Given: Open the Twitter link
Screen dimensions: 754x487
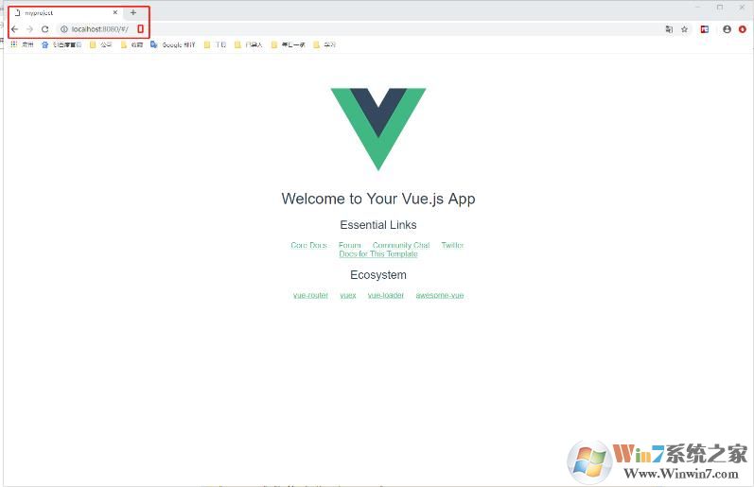Looking at the screenshot, I should click(x=452, y=245).
